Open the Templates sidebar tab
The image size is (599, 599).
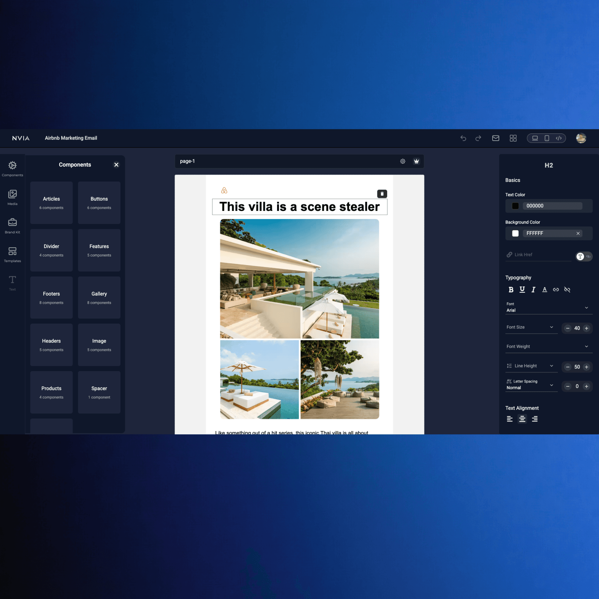click(12, 255)
